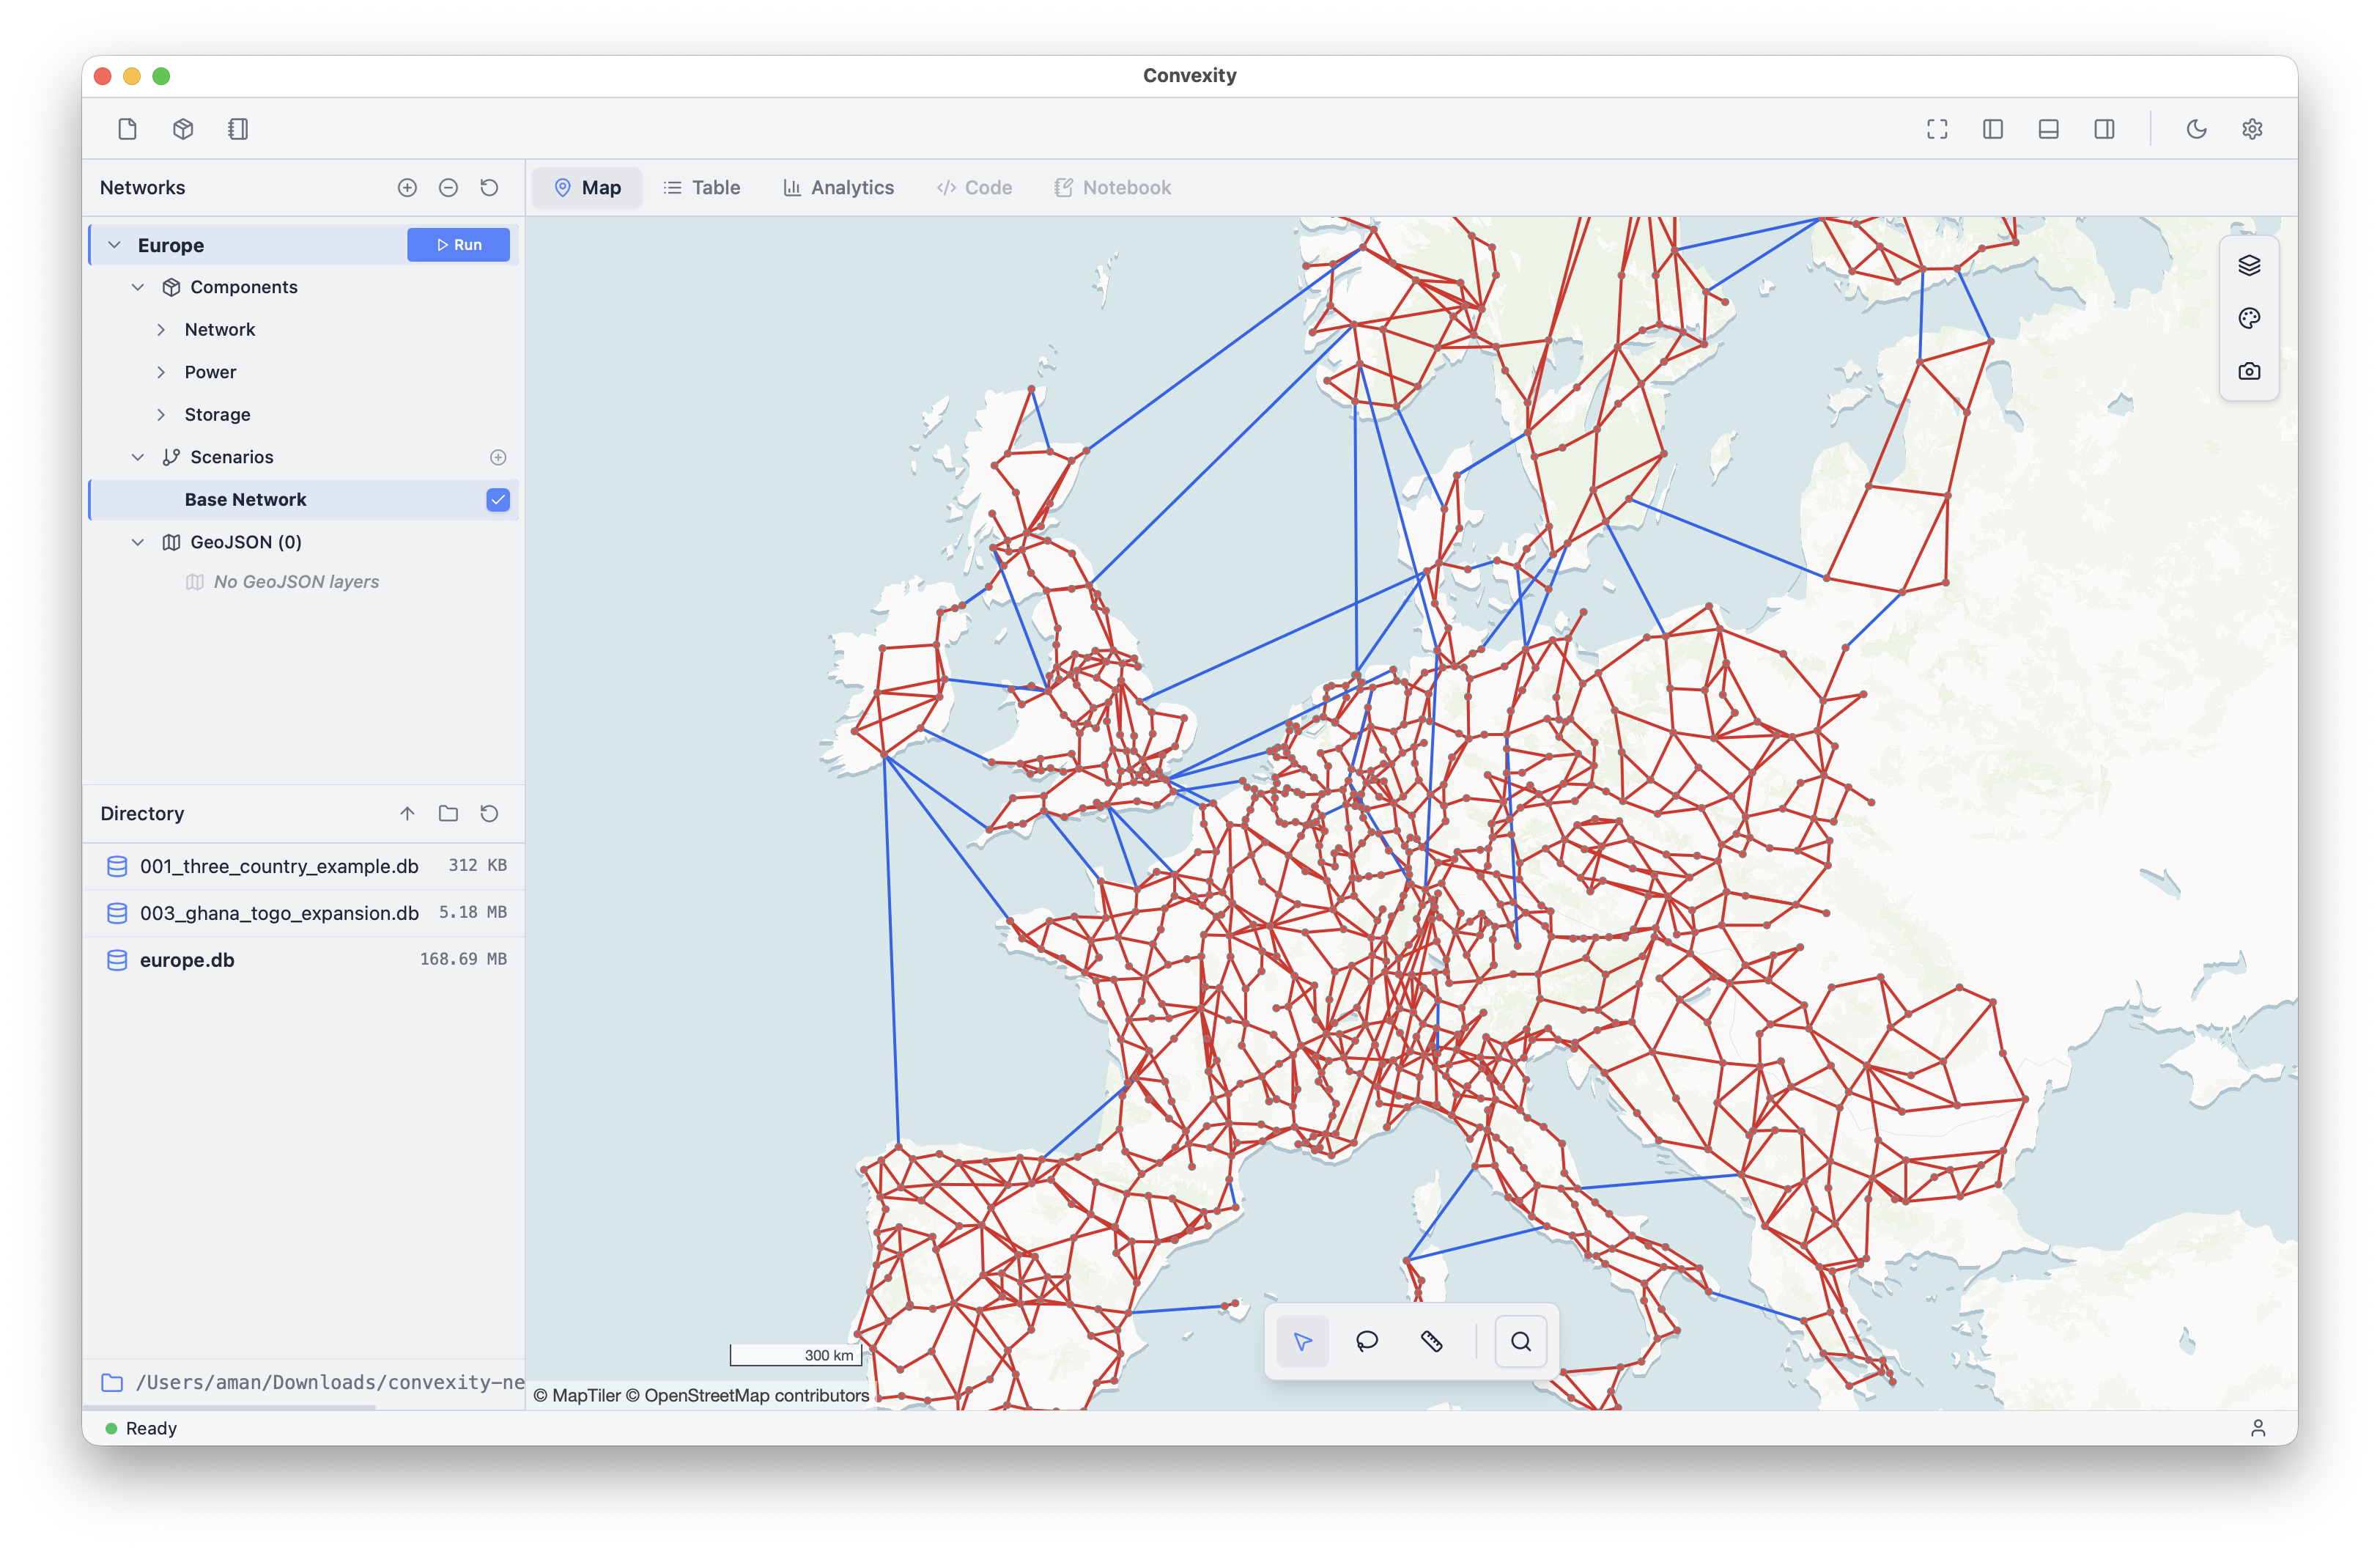Activate the ruler measure tool
Viewport: 2380px width, 1554px height.
(1431, 1341)
